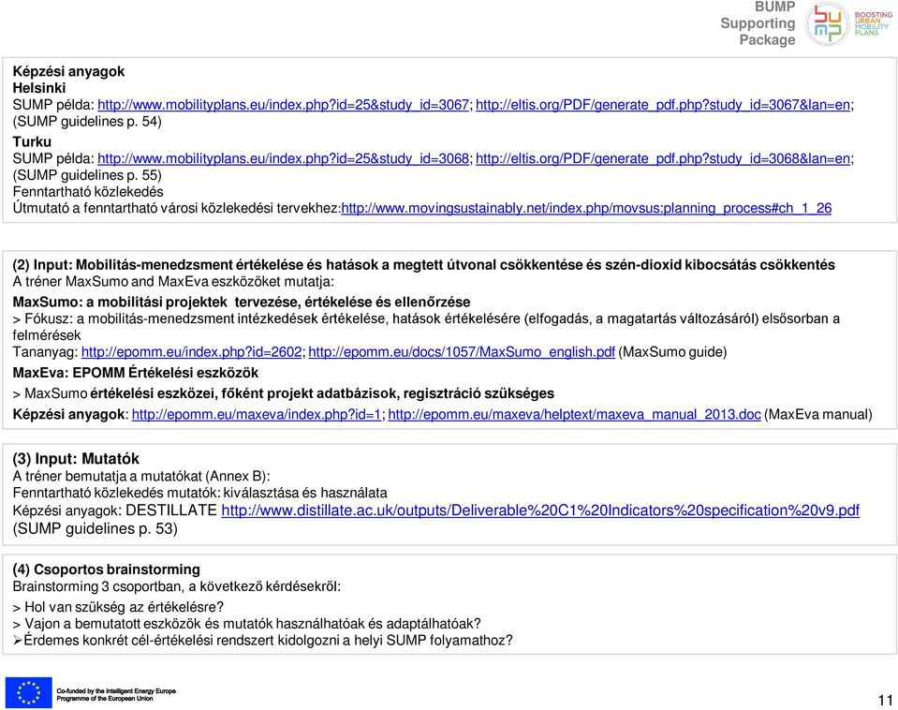Open the Helsinki mobilityplans.eu study_id=3067 link
The height and width of the screenshot is (710, 898).
coord(283,105)
